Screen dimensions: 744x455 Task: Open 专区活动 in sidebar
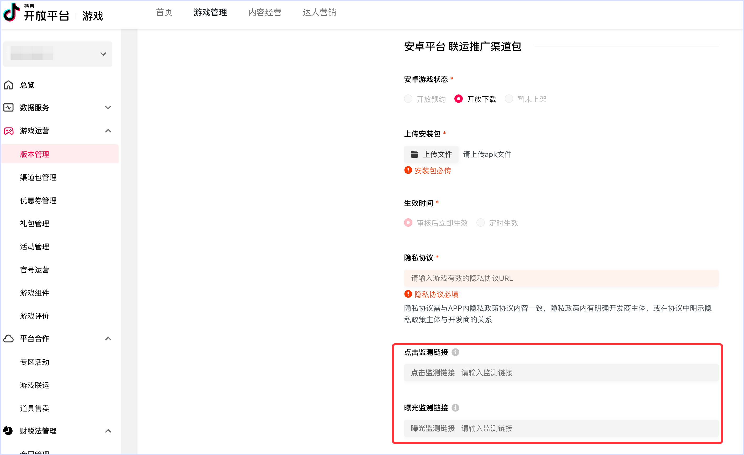coord(35,362)
